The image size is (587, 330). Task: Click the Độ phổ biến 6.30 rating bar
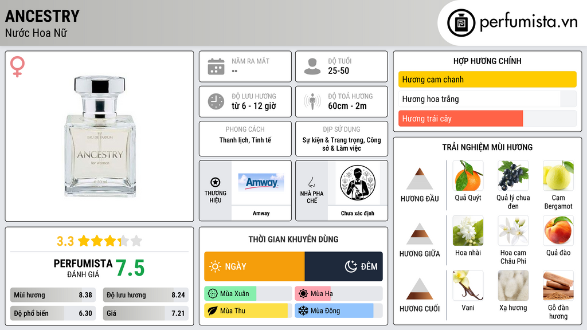(53, 313)
